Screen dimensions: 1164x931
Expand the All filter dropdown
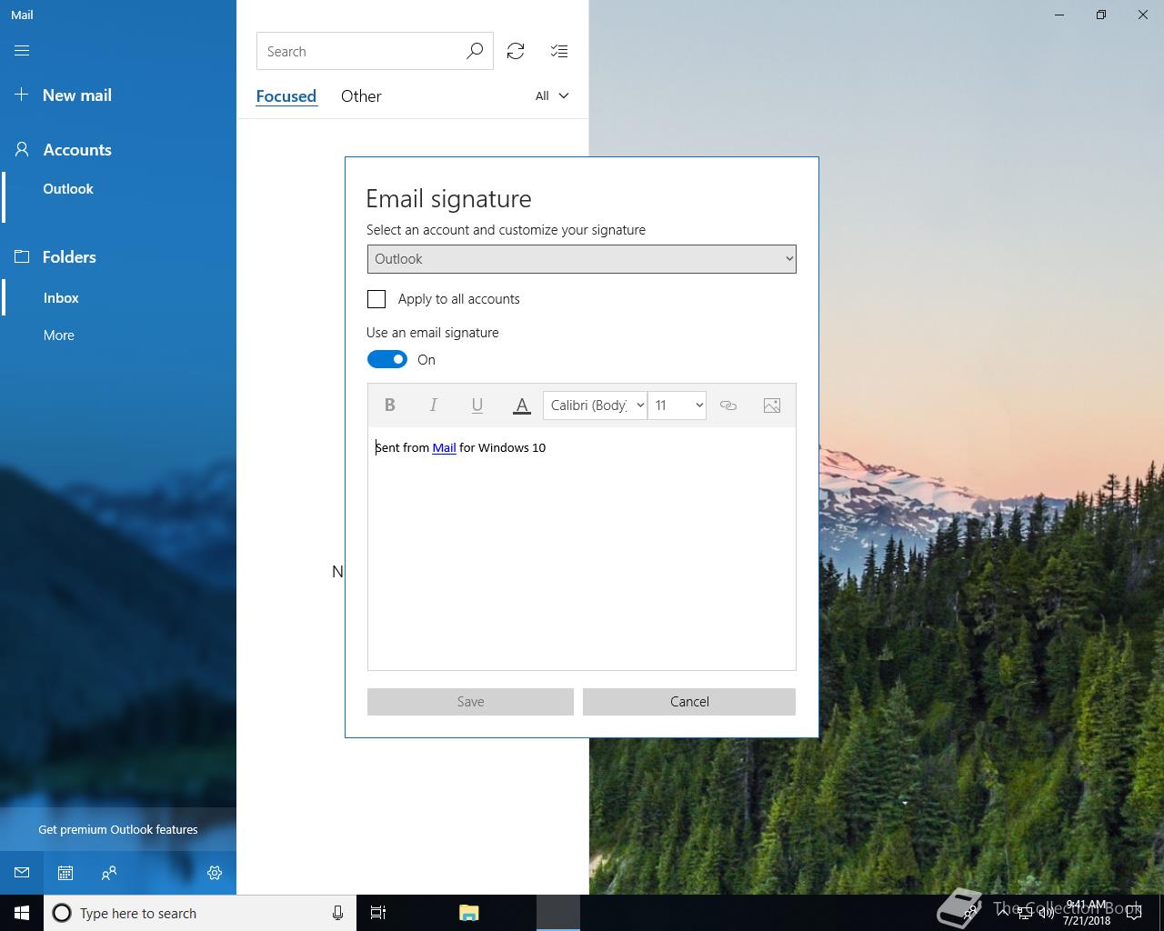coord(552,96)
